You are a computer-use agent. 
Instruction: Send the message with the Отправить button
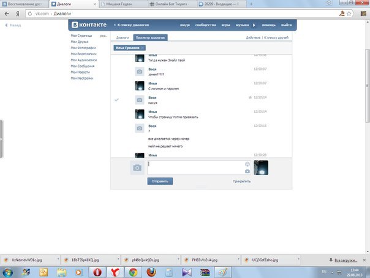coord(160,181)
